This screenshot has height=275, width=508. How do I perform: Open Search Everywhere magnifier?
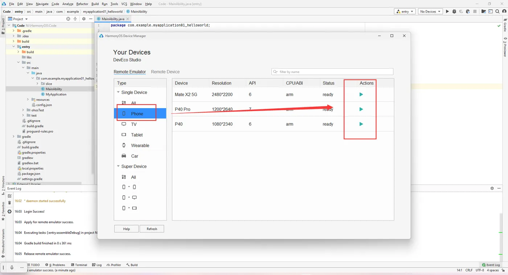497,12
